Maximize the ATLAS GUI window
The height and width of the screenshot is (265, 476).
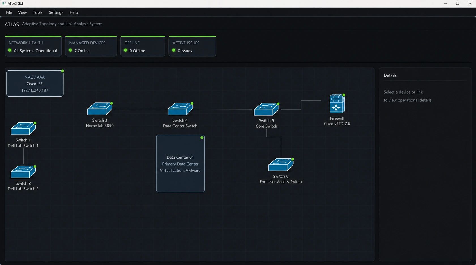tap(458, 3)
